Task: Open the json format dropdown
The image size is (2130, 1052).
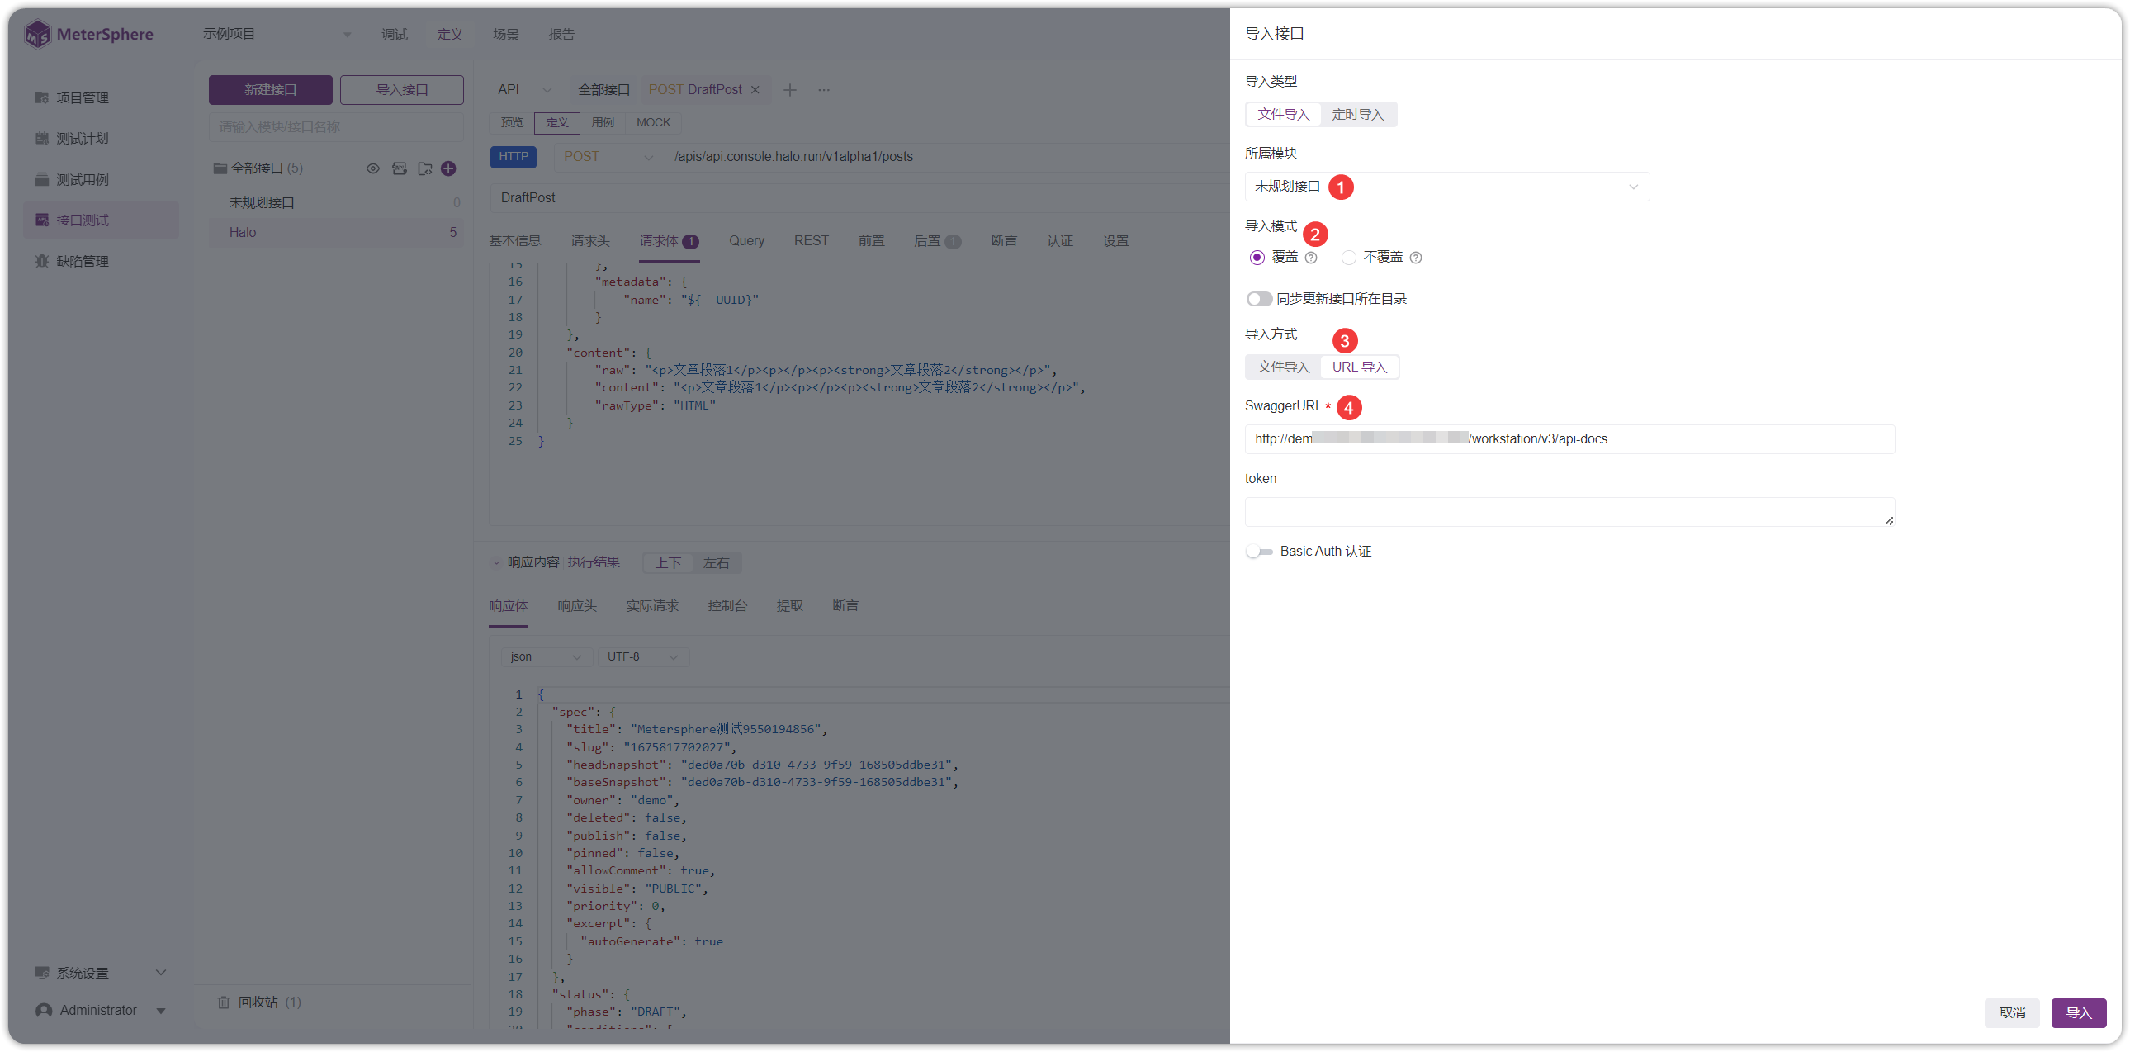Action: pos(546,656)
